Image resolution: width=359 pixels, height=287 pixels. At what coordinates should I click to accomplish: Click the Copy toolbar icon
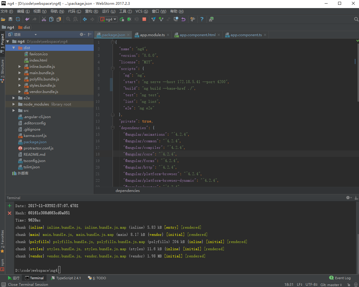pos(51,19)
